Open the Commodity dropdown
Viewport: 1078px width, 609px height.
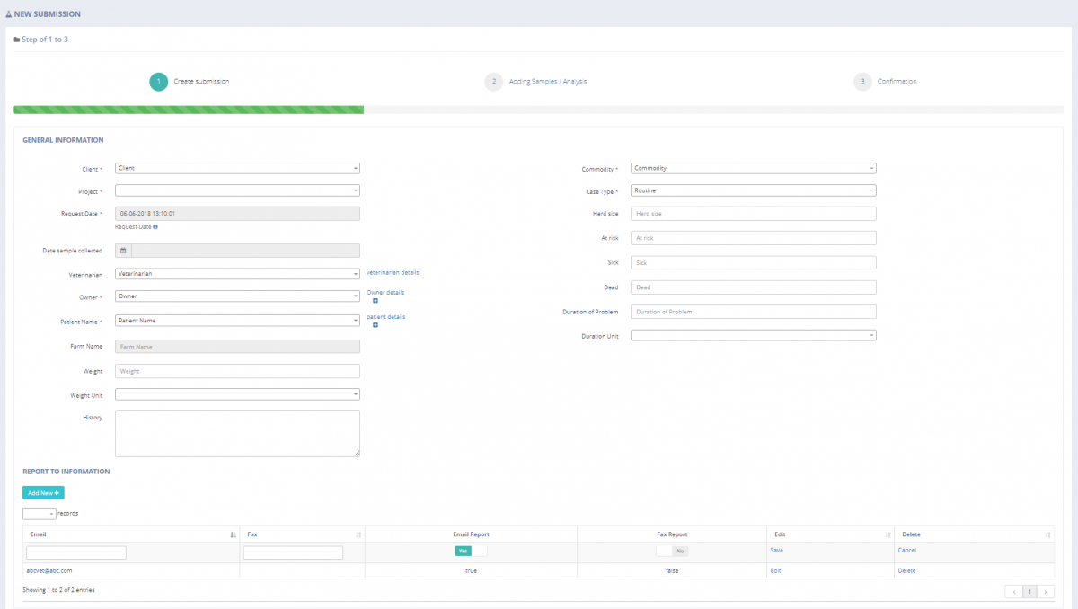pos(753,168)
